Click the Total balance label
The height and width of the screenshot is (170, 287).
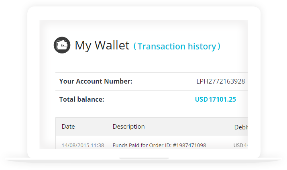click(x=81, y=99)
